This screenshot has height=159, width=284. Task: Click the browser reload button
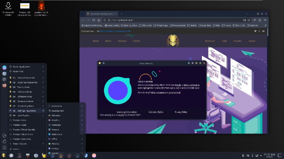pyautogui.click(x=93, y=20)
